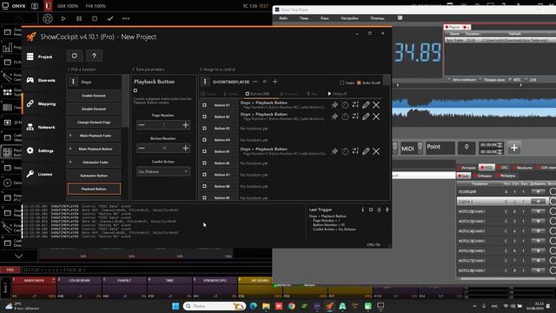556x313 pixels.
Task: Decrease the Button Number with minus
Action: pyautogui.click(x=142, y=148)
